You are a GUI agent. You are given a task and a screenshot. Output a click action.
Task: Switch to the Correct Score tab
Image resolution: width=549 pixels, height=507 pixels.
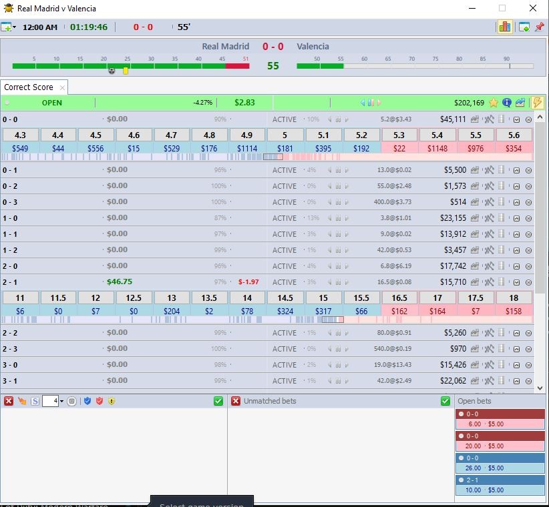pyautogui.click(x=29, y=87)
